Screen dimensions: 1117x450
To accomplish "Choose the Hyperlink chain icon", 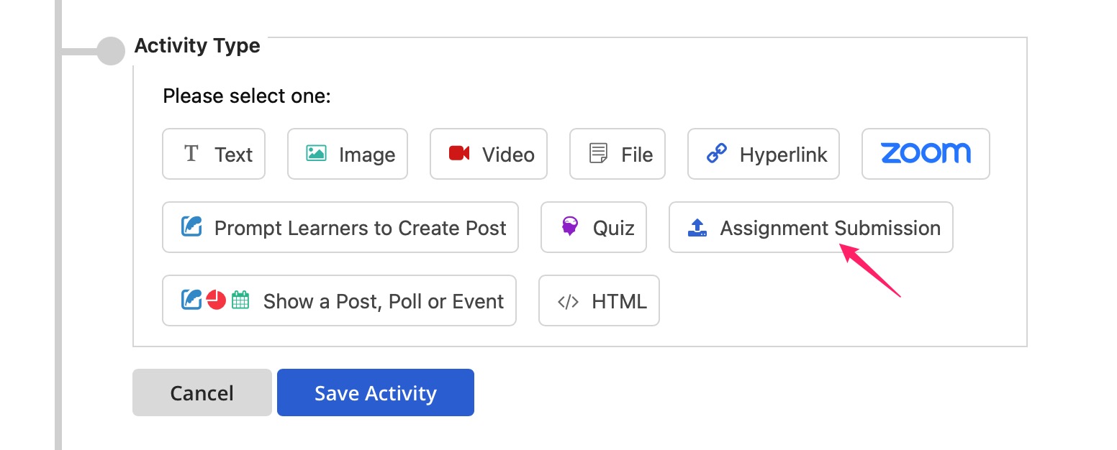I will click(717, 154).
